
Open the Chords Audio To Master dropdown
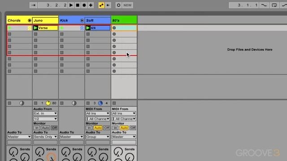(19, 137)
